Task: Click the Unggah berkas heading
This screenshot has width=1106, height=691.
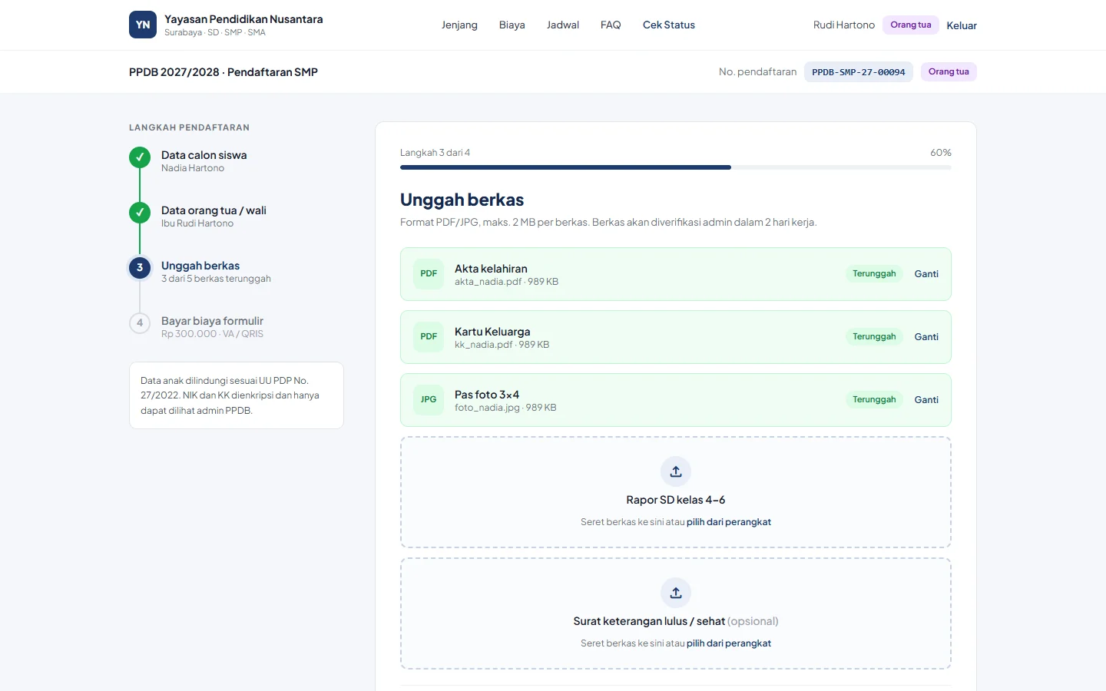Action: 462,200
